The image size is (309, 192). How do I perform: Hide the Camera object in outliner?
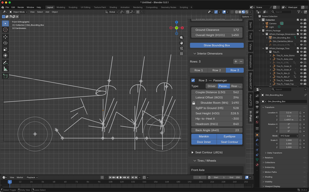tap(301, 23)
